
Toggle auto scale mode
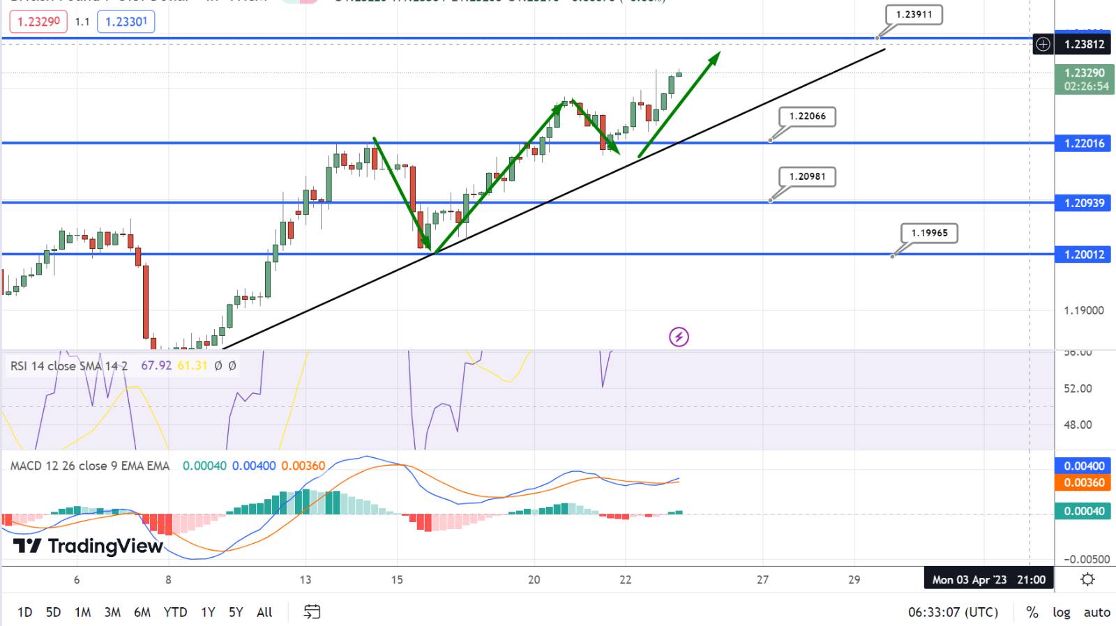[1096, 612]
